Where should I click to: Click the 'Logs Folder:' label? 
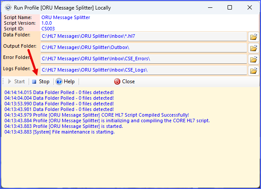click(x=17, y=68)
